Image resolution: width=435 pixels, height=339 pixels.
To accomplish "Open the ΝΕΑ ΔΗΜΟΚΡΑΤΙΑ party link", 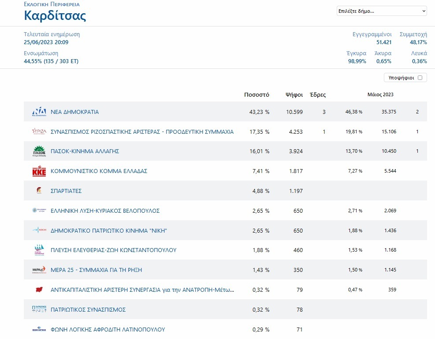I will 74,112.
